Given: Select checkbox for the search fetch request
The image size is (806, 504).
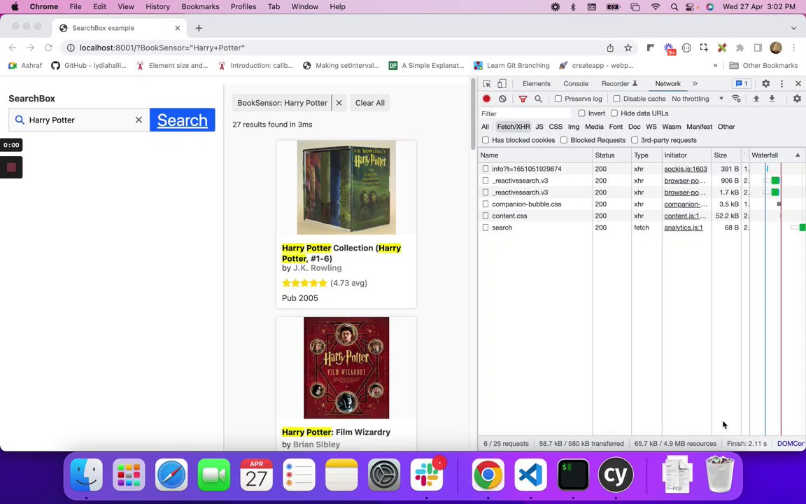Looking at the screenshot, I should pyautogui.click(x=486, y=227).
